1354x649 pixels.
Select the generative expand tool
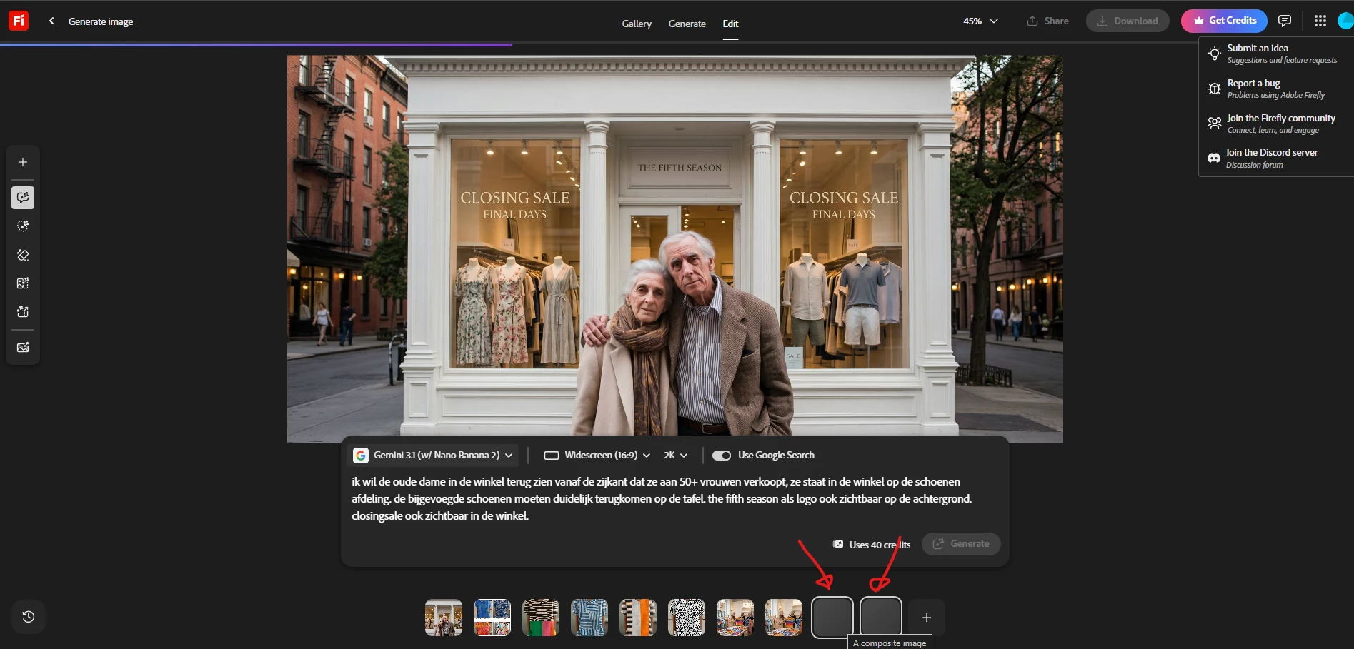[x=23, y=312]
